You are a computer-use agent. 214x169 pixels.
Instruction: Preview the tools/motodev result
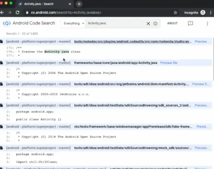(x=202, y=41)
